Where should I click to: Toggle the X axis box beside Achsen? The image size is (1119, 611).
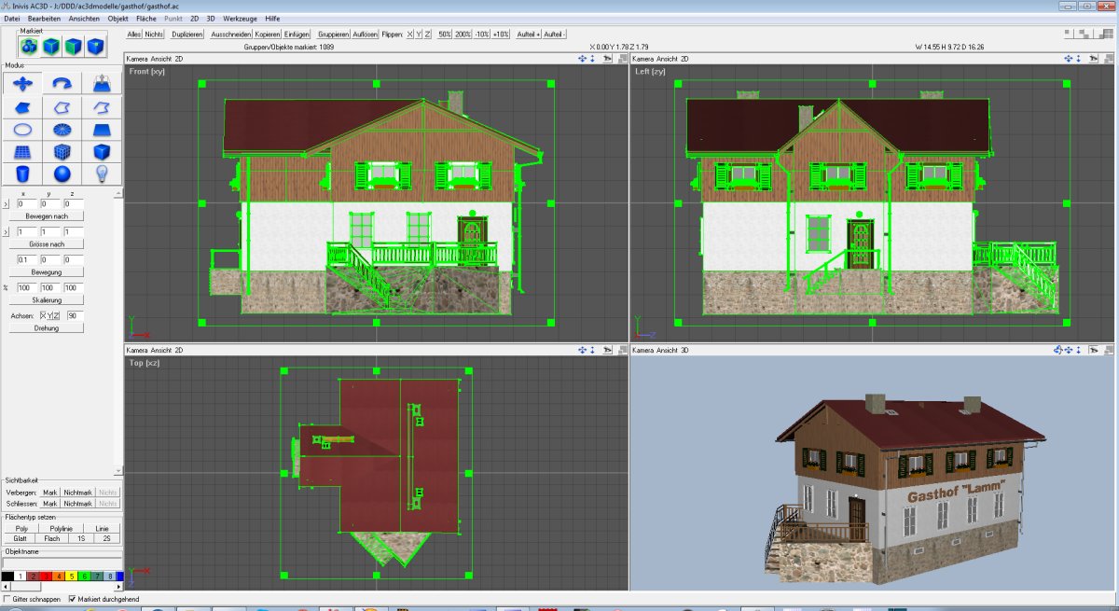pos(41,316)
